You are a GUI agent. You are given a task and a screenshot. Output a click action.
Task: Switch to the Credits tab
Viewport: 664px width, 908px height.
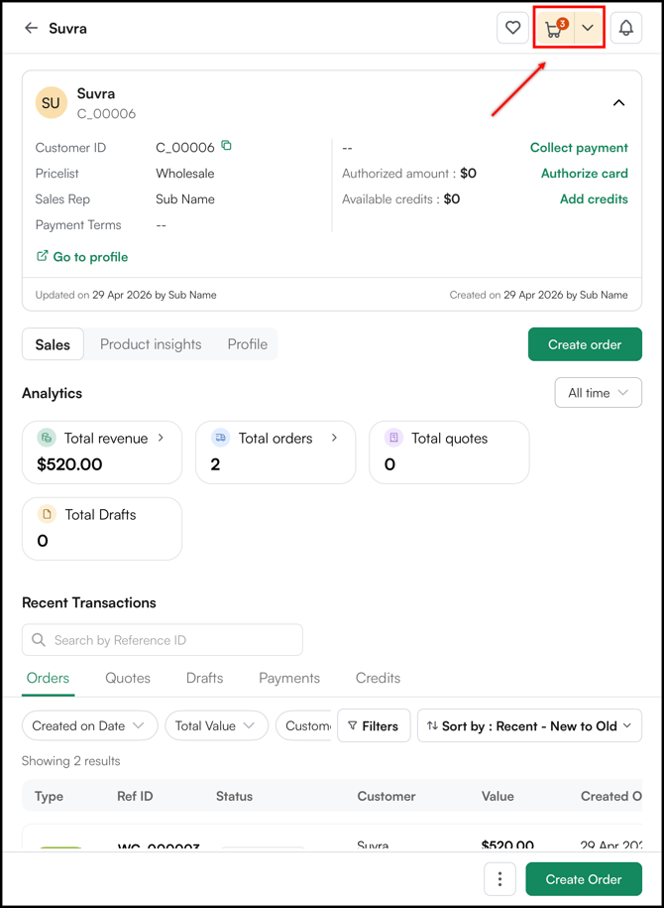(x=378, y=678)
